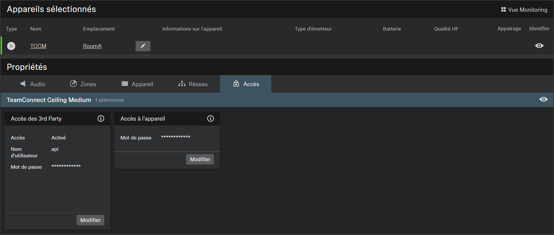Select the Accès tab
This screenshot has width=554, height=235.
246,84
